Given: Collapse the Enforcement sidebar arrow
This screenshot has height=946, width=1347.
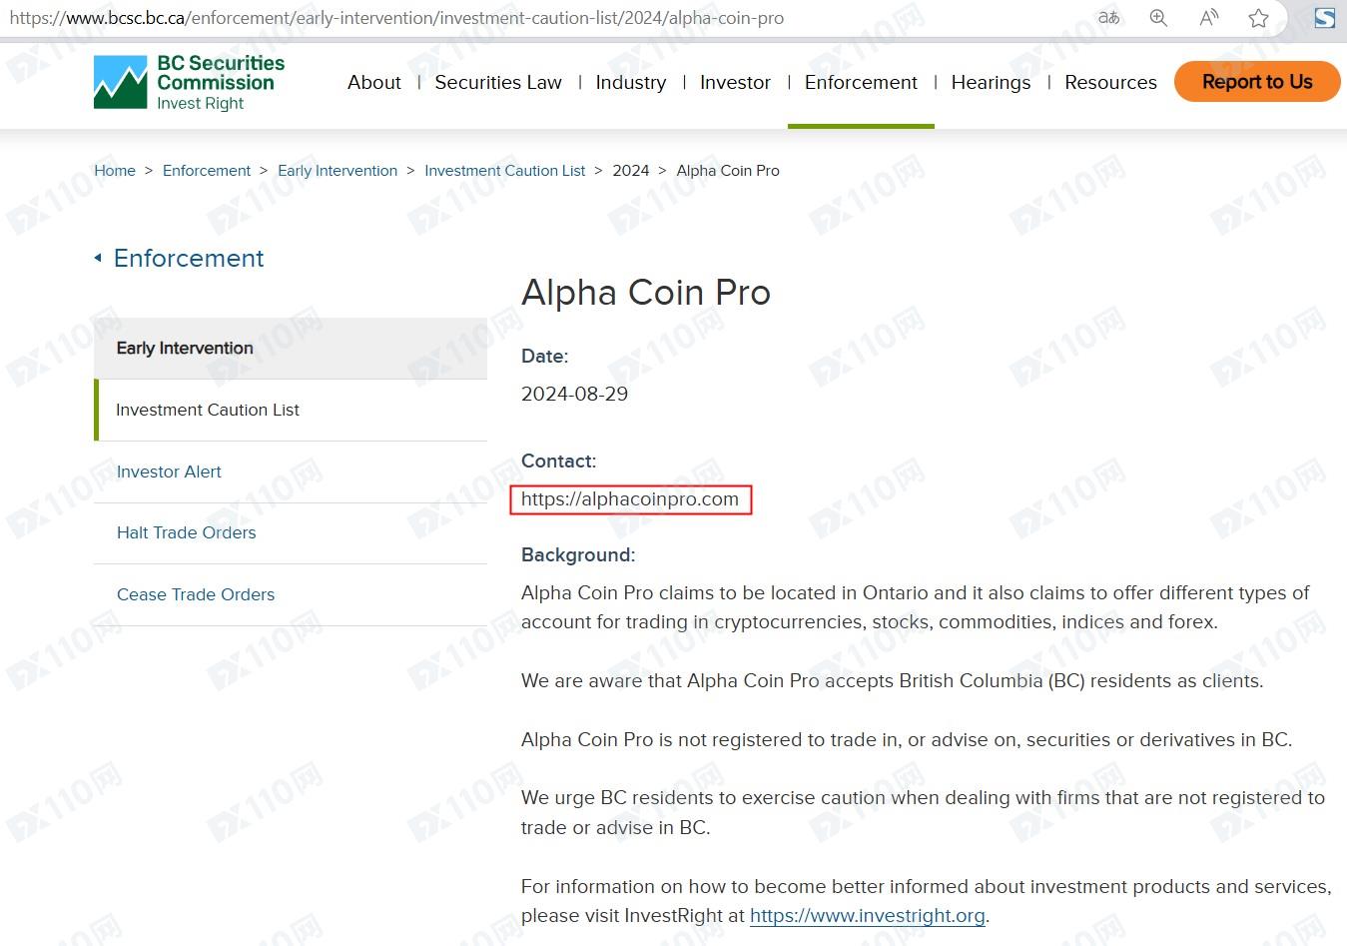Looking at the screenshot, I should (98, 259).
